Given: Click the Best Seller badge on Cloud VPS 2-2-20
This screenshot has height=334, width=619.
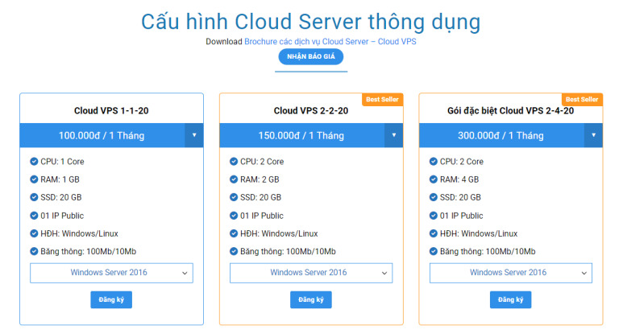Looking at the screenshot, I should [x=383, y=99].
